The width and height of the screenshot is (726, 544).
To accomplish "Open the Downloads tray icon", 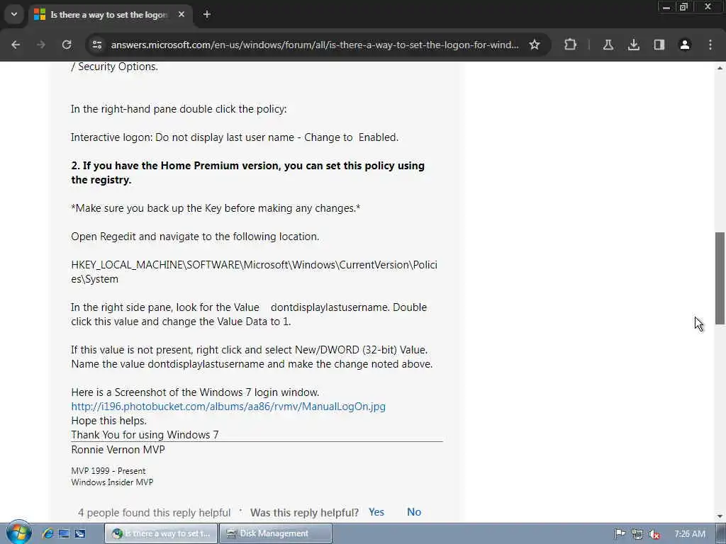I will [633, 45].
